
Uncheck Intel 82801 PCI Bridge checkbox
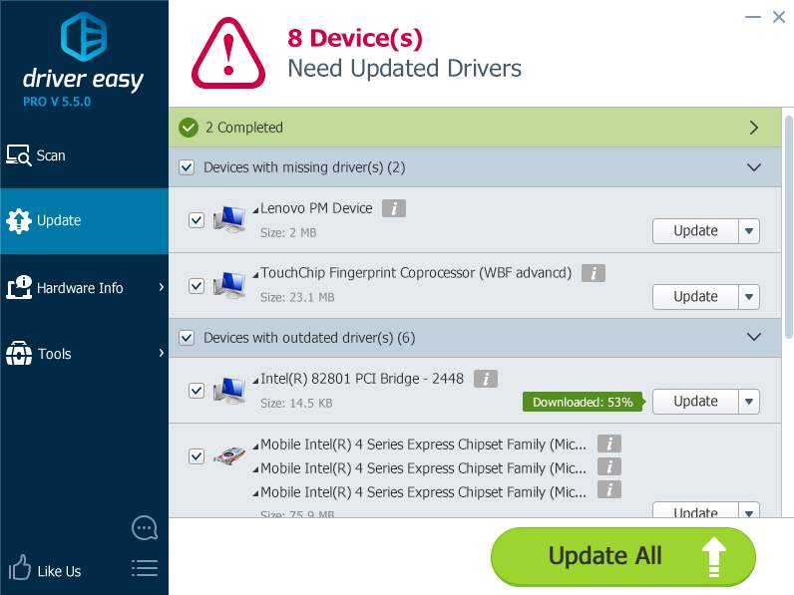click(197, 391)
